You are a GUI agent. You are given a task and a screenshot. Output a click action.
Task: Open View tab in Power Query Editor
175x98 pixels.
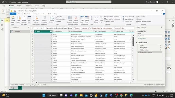[x=44, y=14]
